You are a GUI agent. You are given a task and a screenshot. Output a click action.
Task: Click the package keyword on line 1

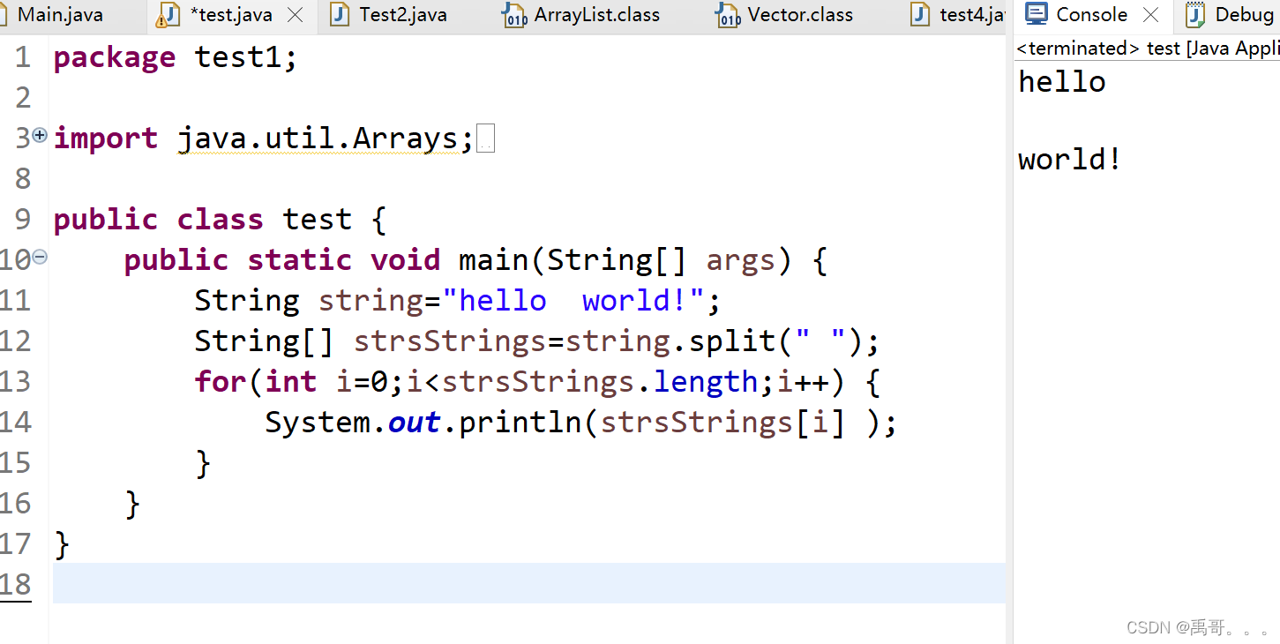[x=115, y=58]
